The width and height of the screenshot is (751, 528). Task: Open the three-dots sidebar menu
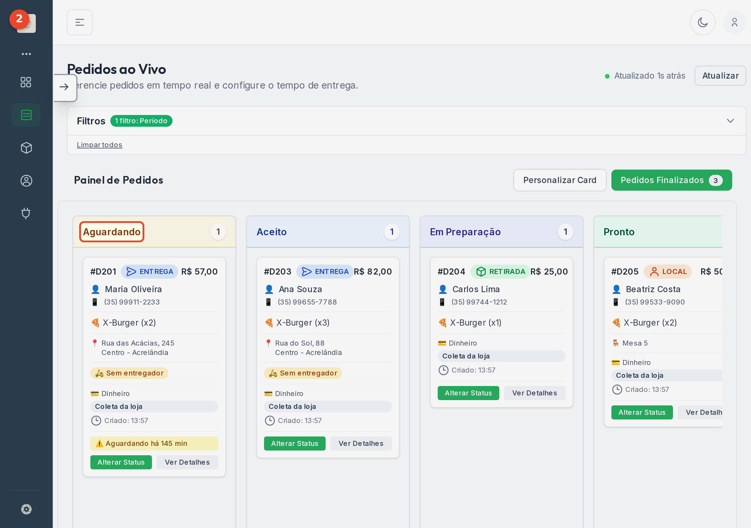[x=26, y=54]
